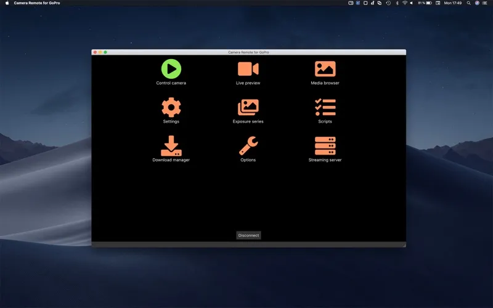Image resolution: width=493 pixels, height=308 pixels.
Task: Open the Download manager arrow icon
Action: tap(171, 146)
